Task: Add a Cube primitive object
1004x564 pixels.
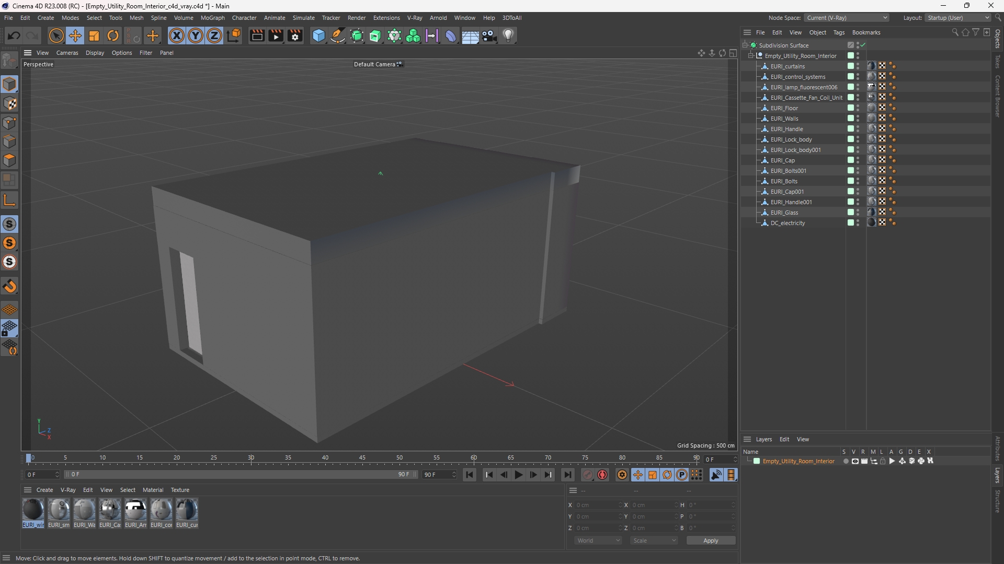Action: [x=318, y=36]
